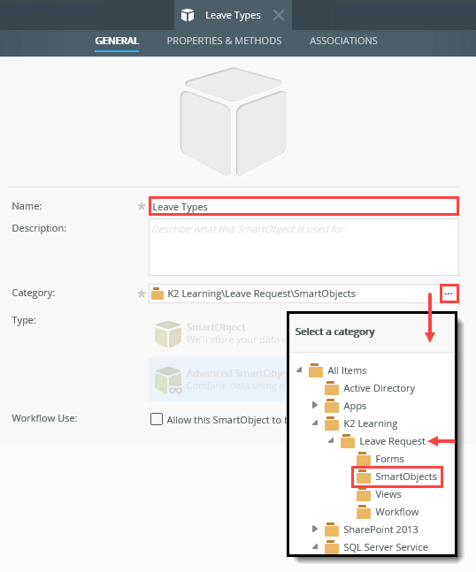Click the Name input field

(x=303, y=207)
